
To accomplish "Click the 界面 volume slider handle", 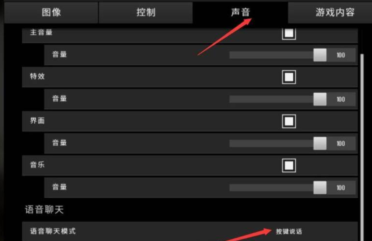I will 320,143.
